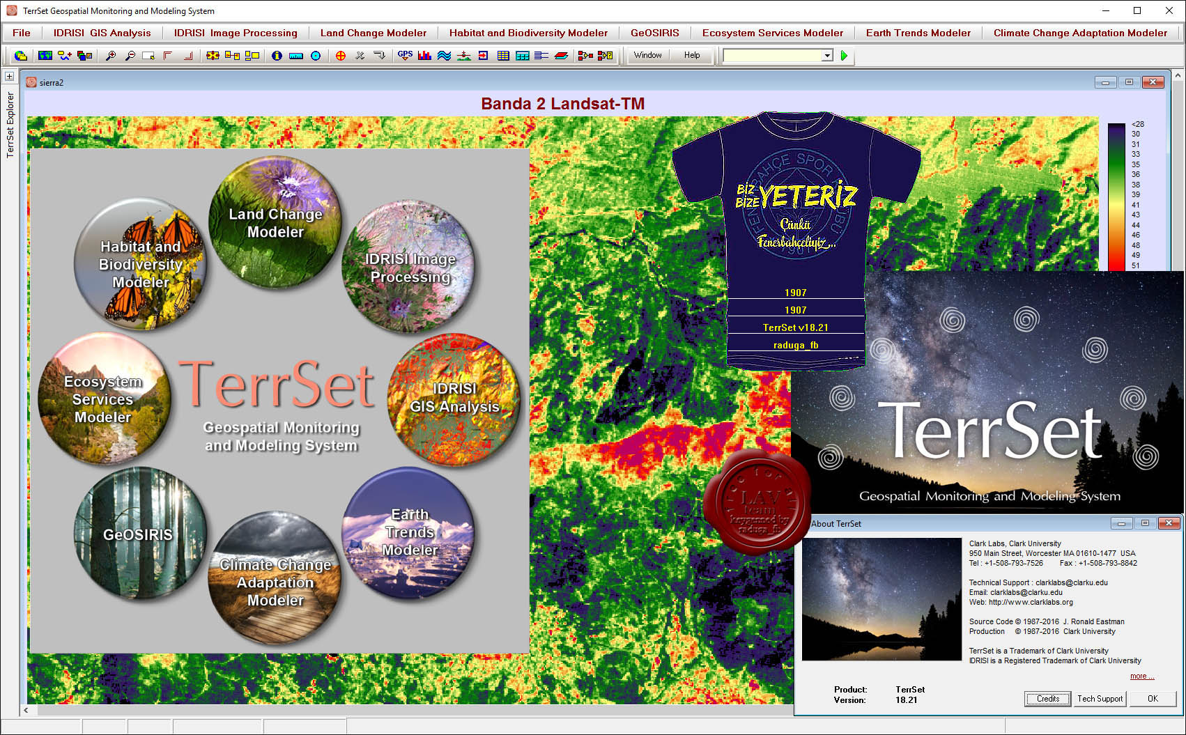Maximize the sierra2 map window

click(1130, 82)
